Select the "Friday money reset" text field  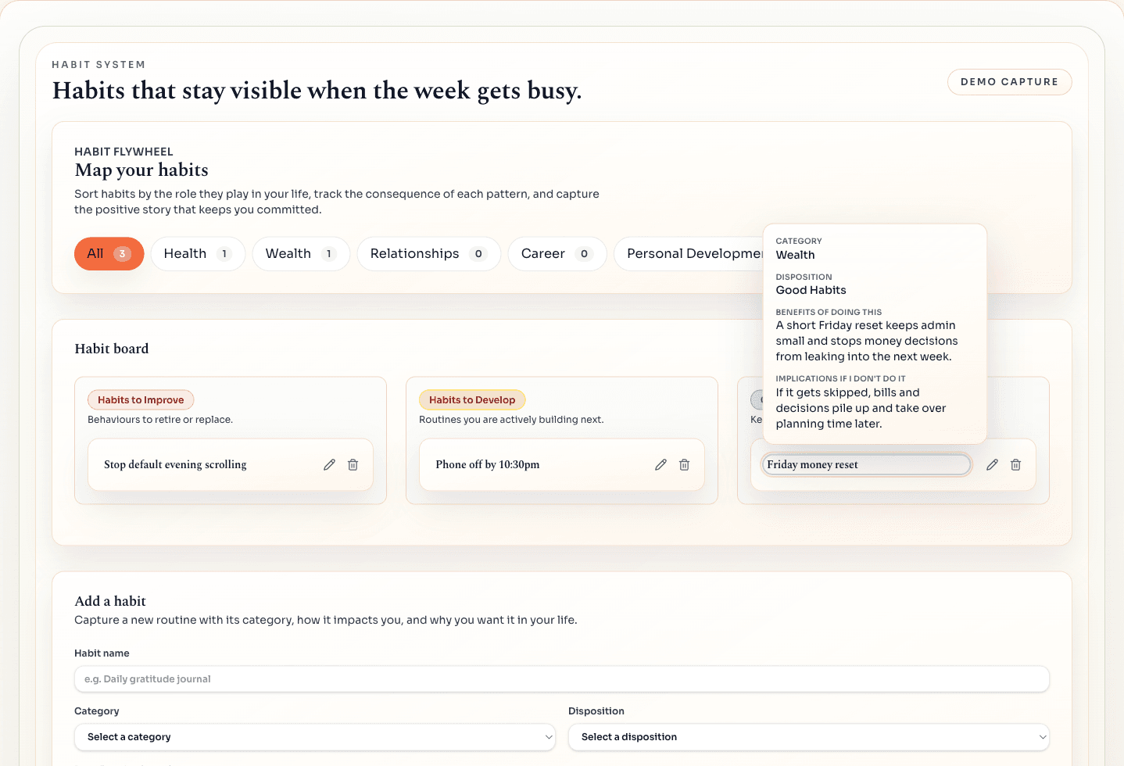pos(866,464)
